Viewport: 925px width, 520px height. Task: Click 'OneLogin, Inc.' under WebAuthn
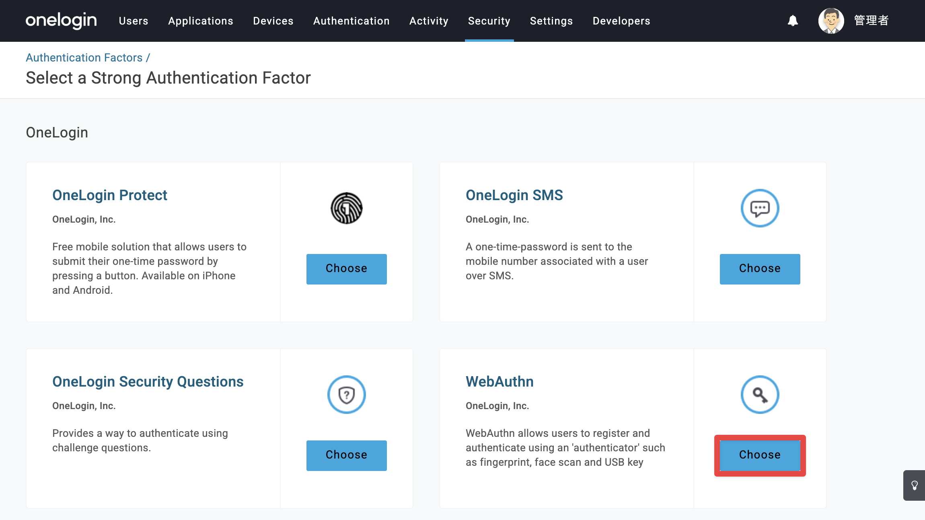click(497, 406)
